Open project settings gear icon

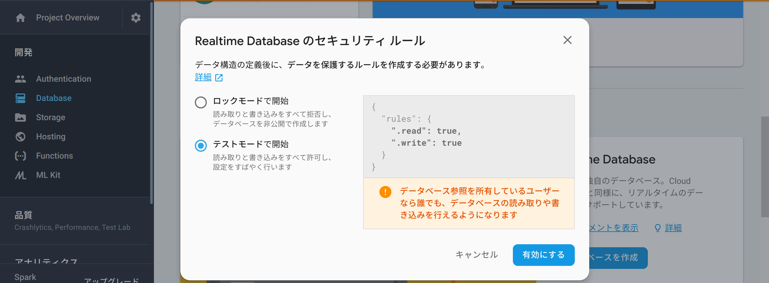click(x=136, y=18)
